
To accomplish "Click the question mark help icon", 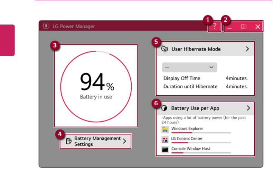I will (x=215, y=27).
